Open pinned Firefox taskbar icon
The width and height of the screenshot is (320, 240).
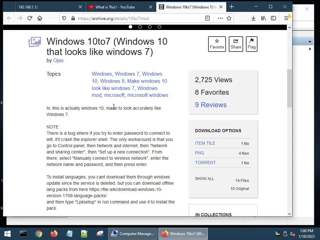pos(54,234)
